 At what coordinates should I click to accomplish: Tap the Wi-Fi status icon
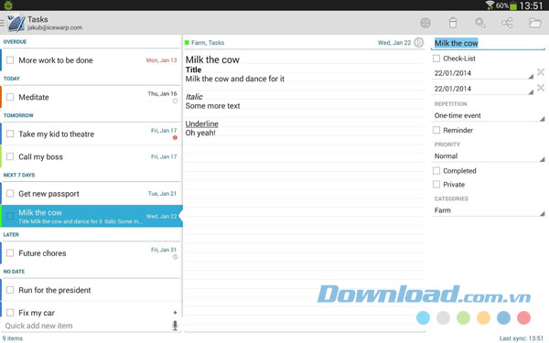point(490,5)
